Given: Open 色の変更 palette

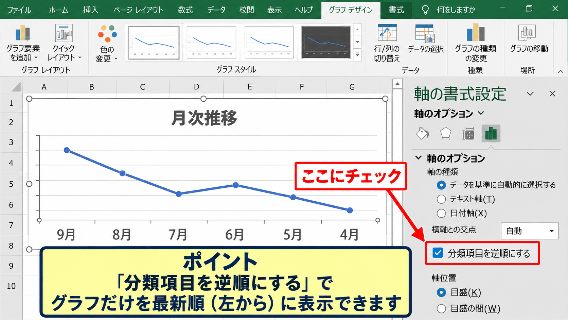Looking at the screenshot, I should pyautogui.click(x=107, y=44).
